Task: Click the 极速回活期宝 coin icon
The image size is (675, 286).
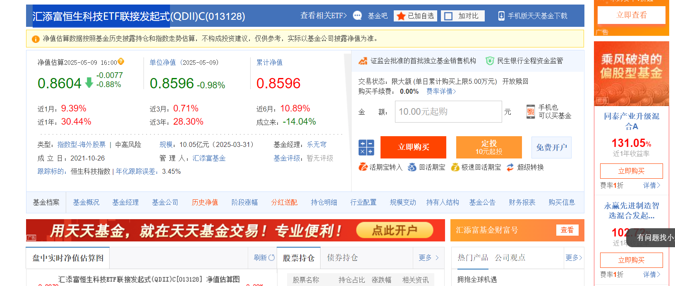Action: (x=455, y=167)
